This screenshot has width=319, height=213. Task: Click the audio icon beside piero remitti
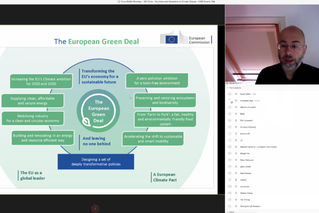[236, 167]
